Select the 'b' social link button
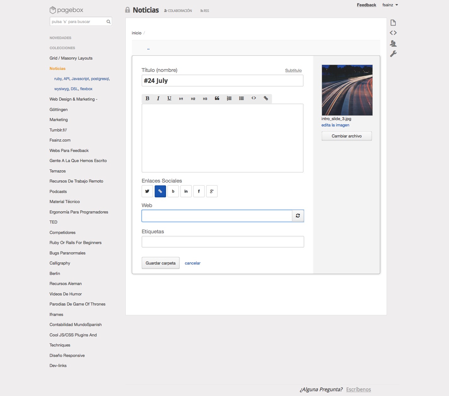 pos(173,191)
